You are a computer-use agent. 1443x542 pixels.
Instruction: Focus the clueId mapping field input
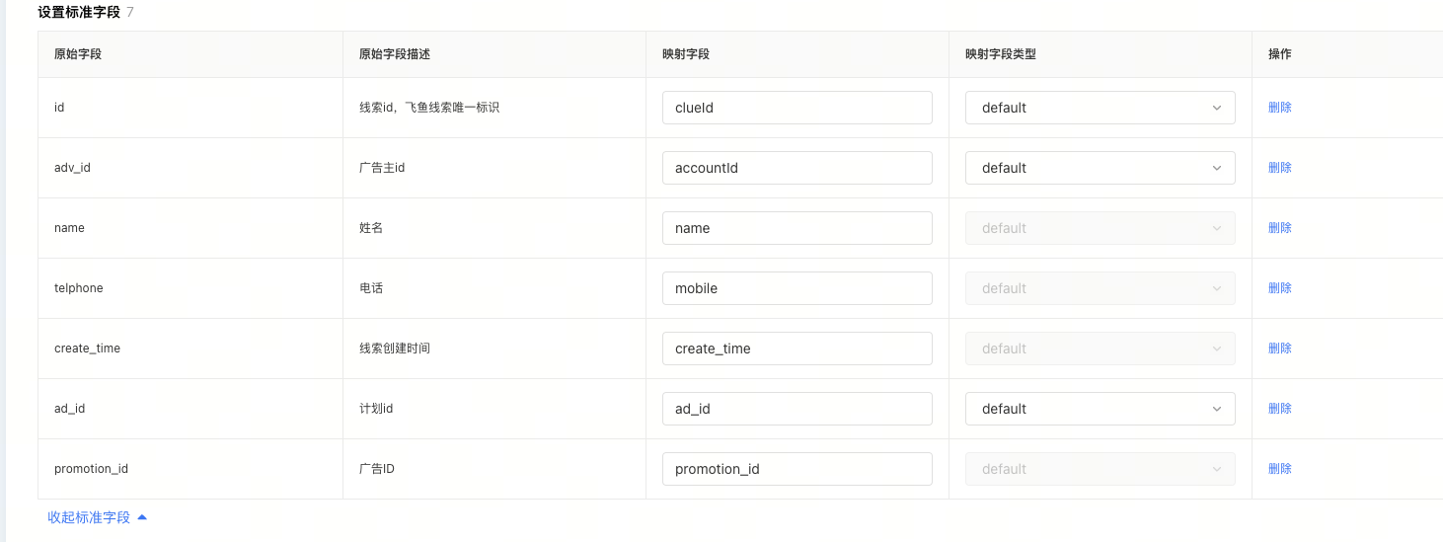tap(797, 108)
